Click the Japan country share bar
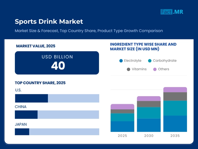This screenshot has width=198, height=149. [x=57, y=132]
